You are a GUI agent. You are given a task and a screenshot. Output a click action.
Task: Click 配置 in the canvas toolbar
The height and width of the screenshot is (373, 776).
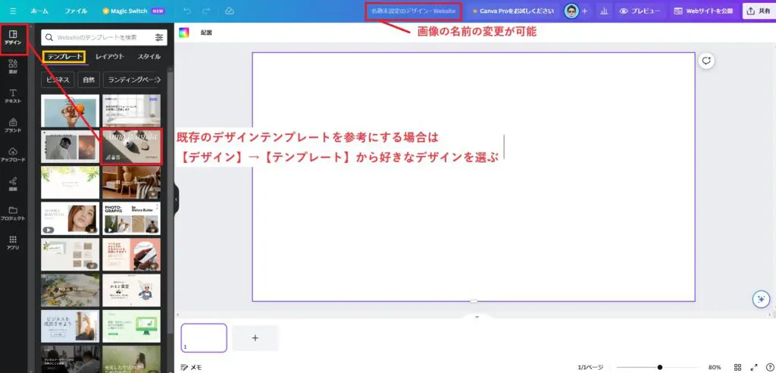(206, 33)
